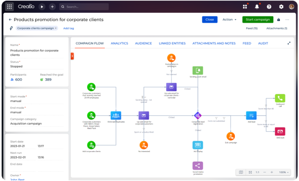Click the run process play button
Screen dimensions: 299x181
pos(42,7)
